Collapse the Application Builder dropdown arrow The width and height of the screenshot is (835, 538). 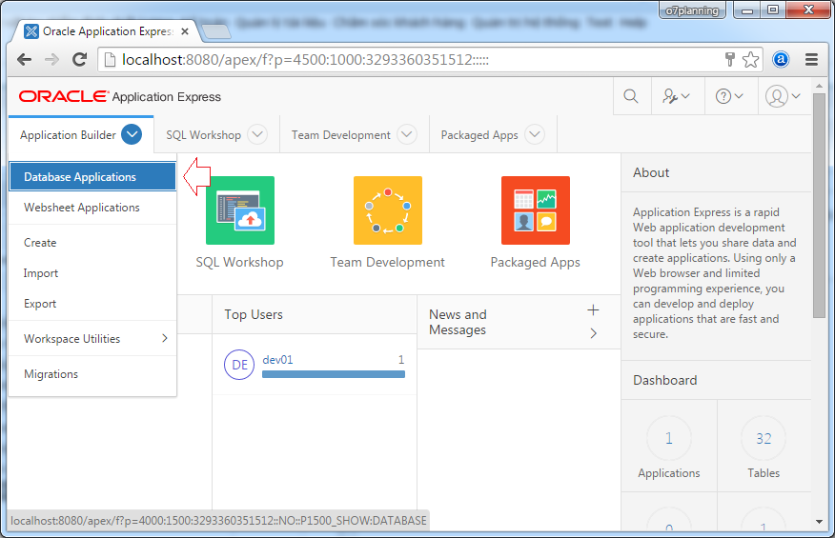pyautogui.click(x=132, y=134)
